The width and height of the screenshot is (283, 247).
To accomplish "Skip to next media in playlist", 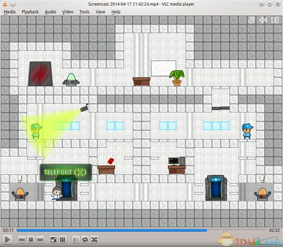I will pyautogui.click(x=40, y=240).
